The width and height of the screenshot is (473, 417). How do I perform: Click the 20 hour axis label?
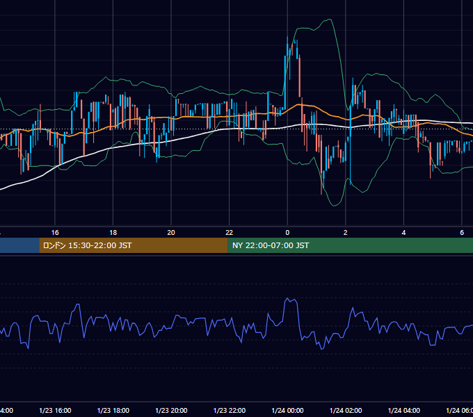(x=171, y=233)
